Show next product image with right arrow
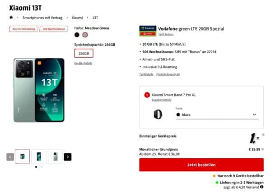This screenshot has height=192, width=271. [x=68, y=157]
